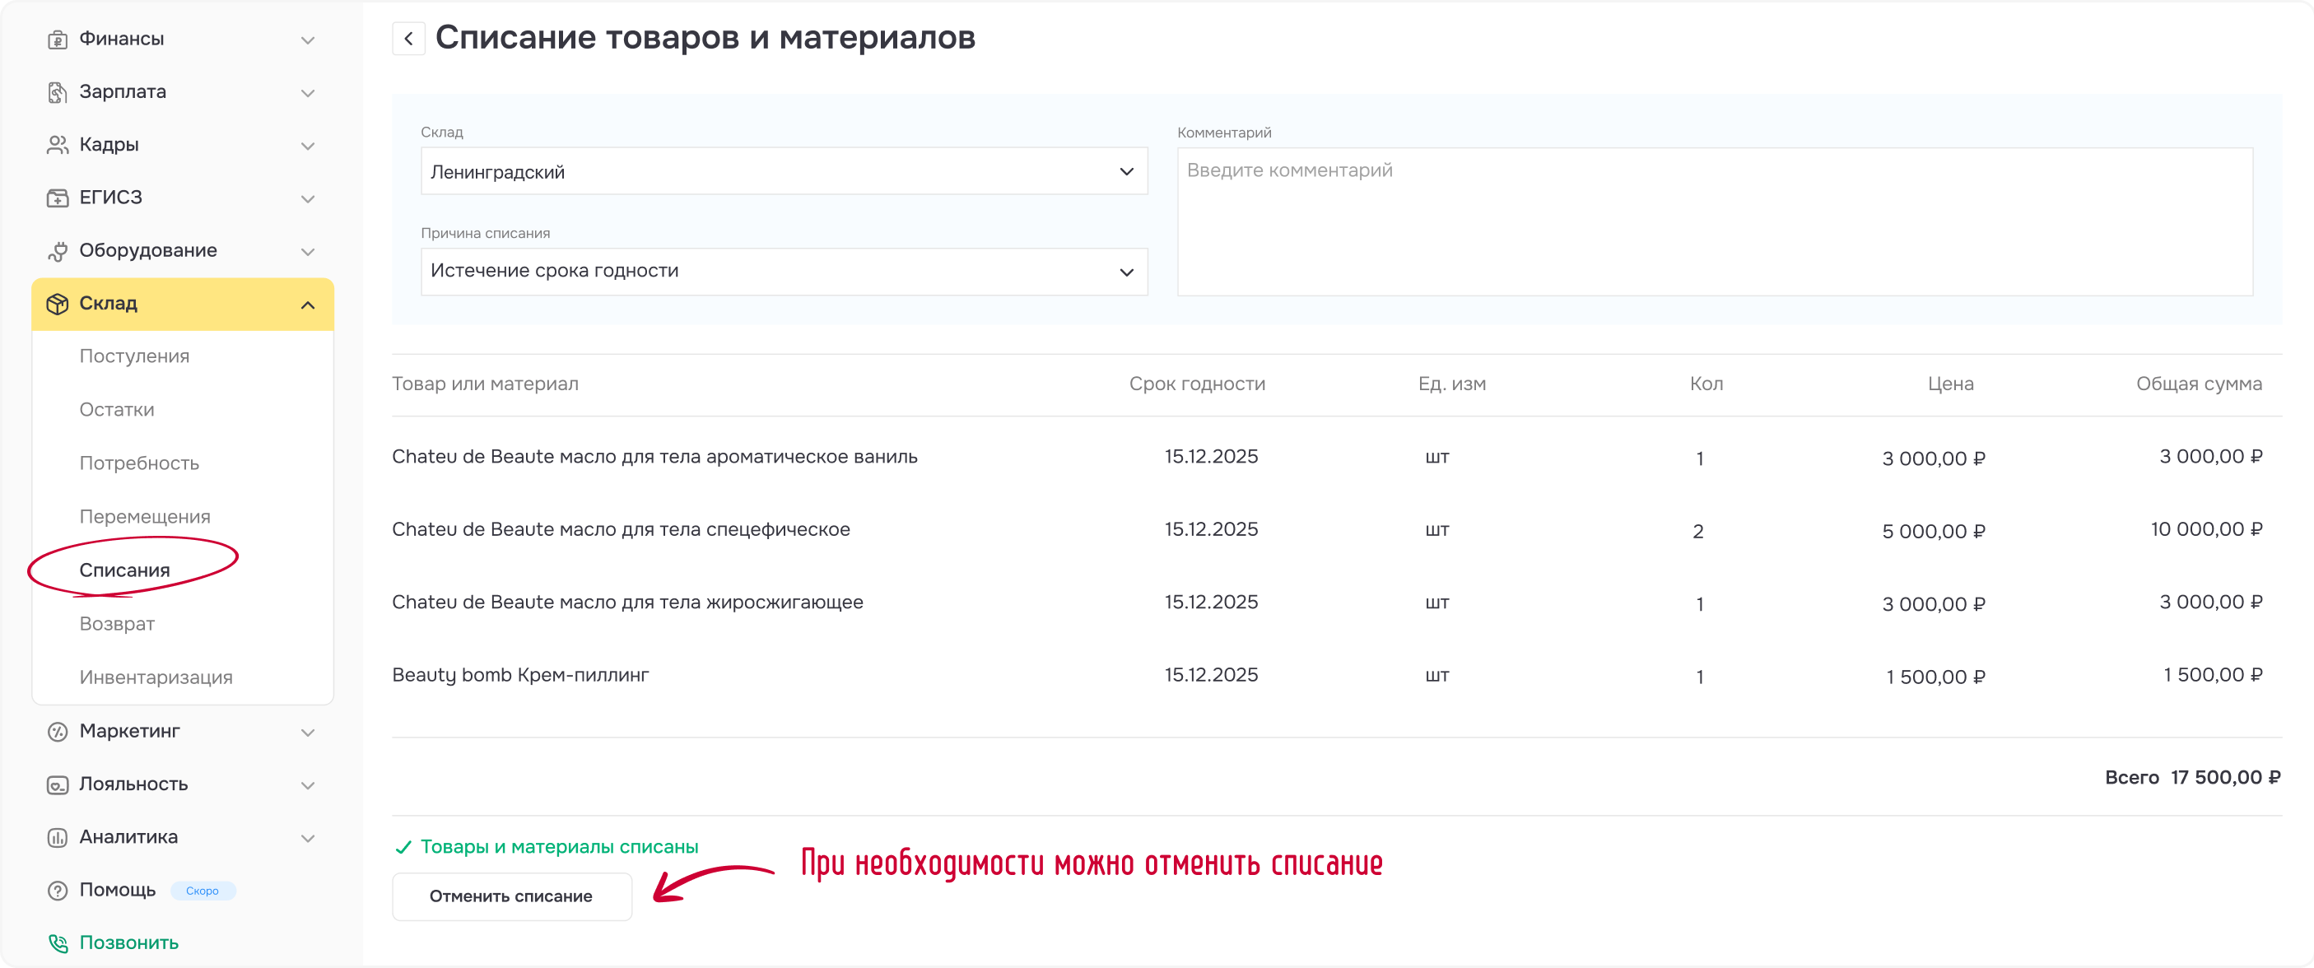
Task: Click the 10 000,00 ₽ total cell
Action: pyautogui.click(x=2206, y=530)
